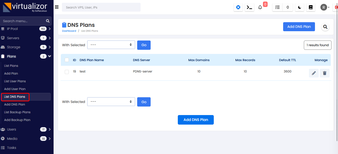Click the Search VPS, User, IPs field
The image size is (338, 154).
pyautogui.click(x=101, y=7)
